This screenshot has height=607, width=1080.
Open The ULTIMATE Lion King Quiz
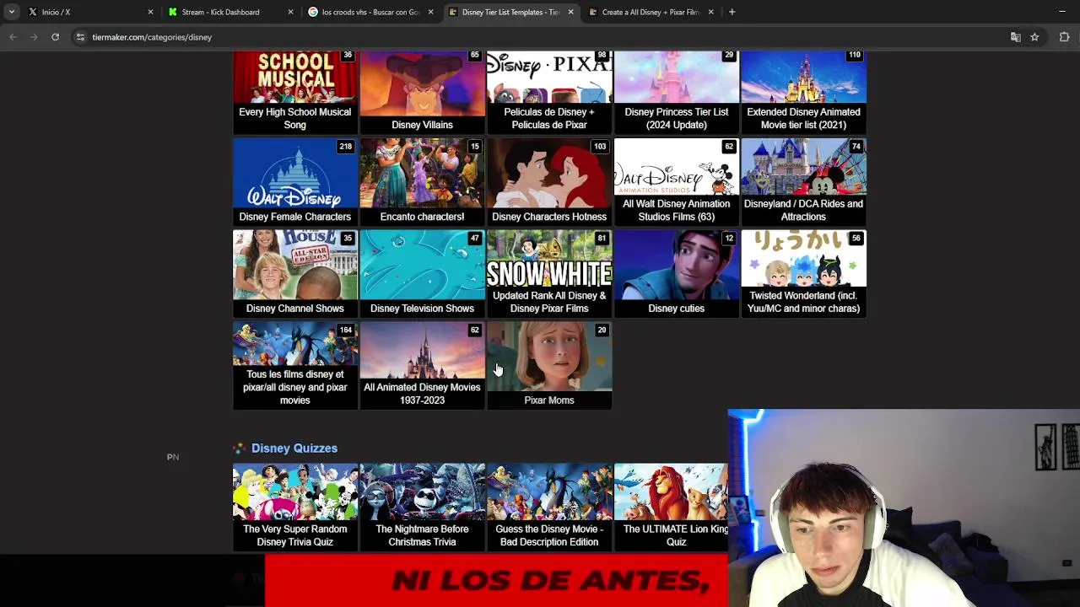672,507
